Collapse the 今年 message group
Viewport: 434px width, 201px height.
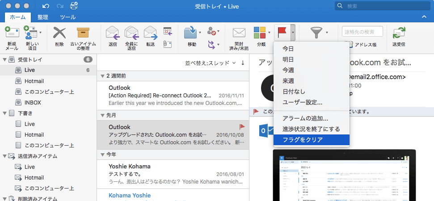pyautogui.click(x=103, y=155)
